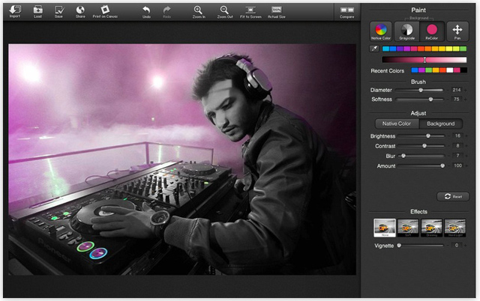This screenshot has width=480, height=301.
Task: Click the Brightness slider knob
Action: tap(428, 136)
